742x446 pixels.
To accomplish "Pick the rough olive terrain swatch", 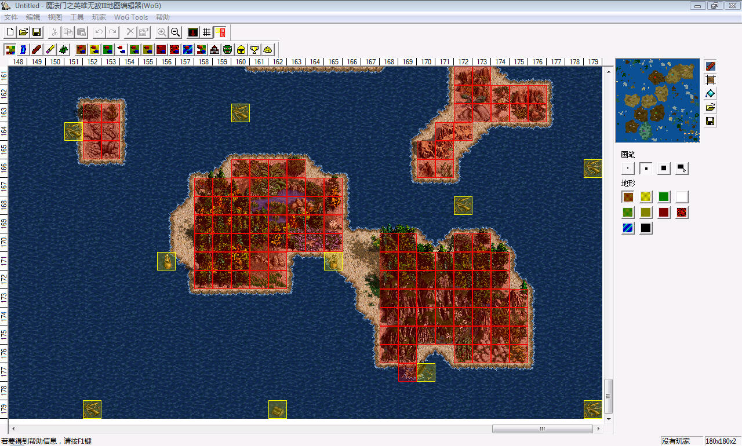I will [646, 213].
